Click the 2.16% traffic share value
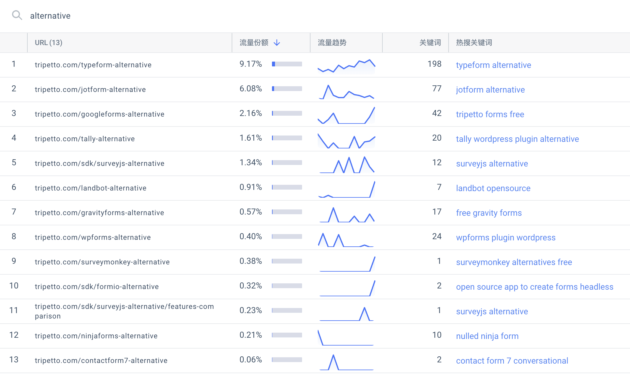This screenshot has width=630, height=381. (x=251, y=113)
